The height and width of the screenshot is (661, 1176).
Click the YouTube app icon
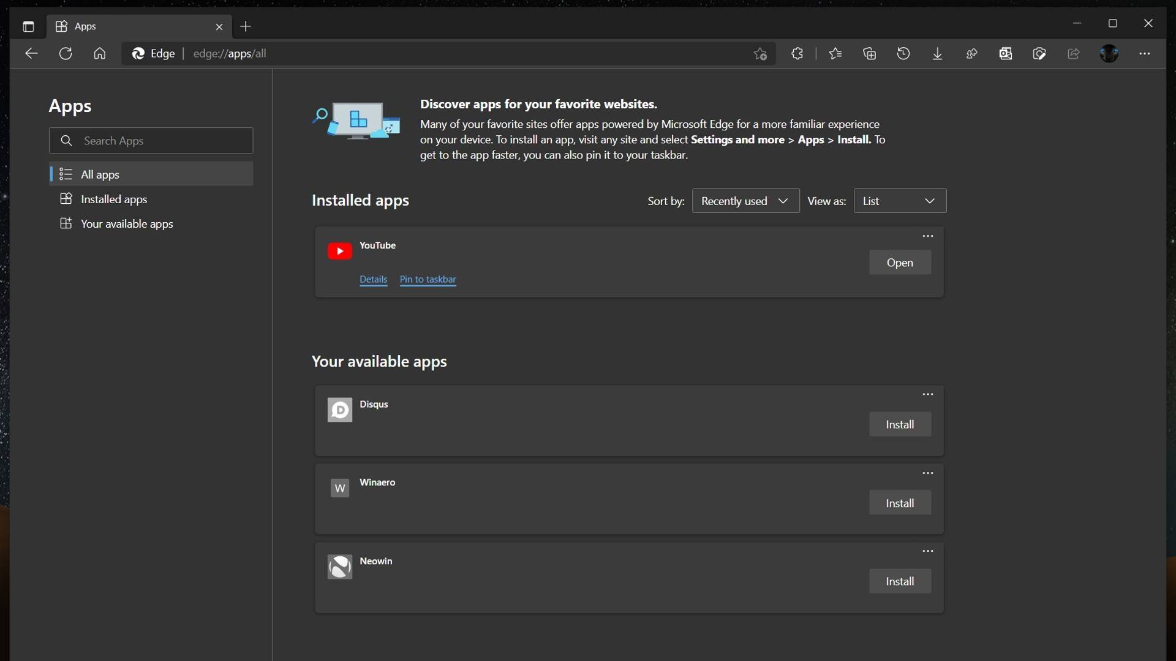tap(339, 251)
